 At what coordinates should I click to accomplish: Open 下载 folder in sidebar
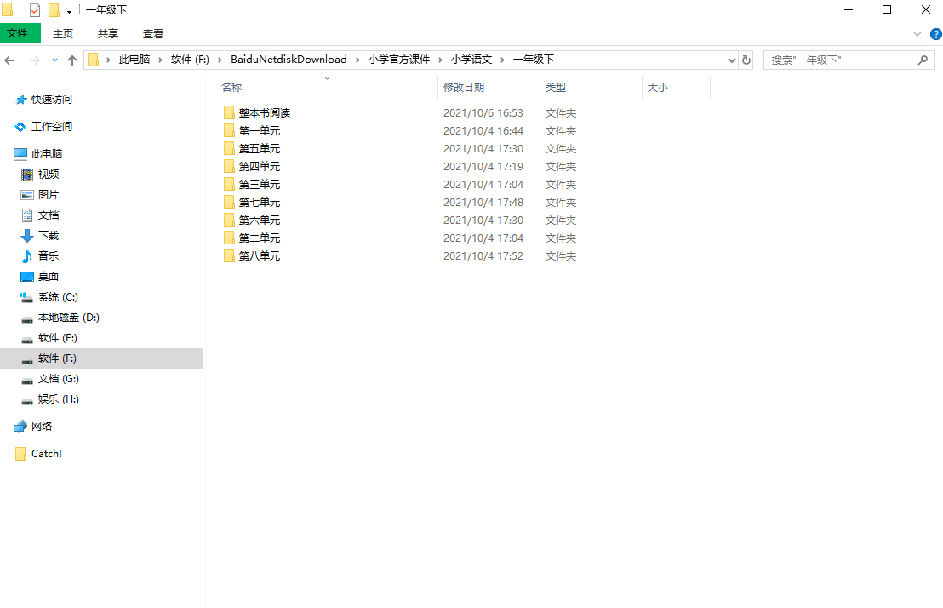click(48, 236)
